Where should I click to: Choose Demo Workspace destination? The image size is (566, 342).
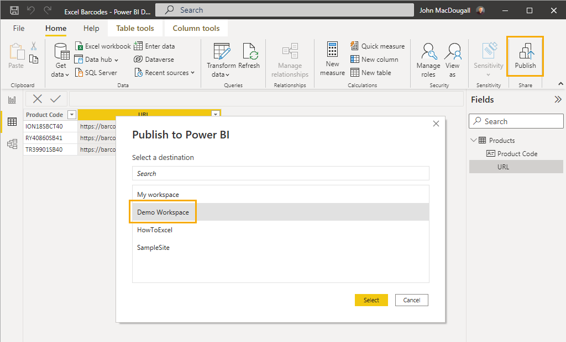(x=280, y=212)
